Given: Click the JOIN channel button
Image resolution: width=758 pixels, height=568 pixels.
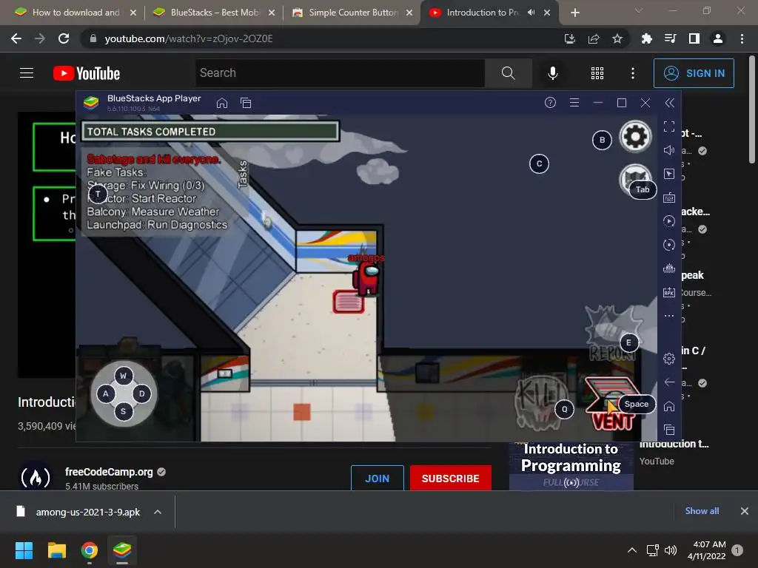Looking at the screenshot, I should [377, 479].
